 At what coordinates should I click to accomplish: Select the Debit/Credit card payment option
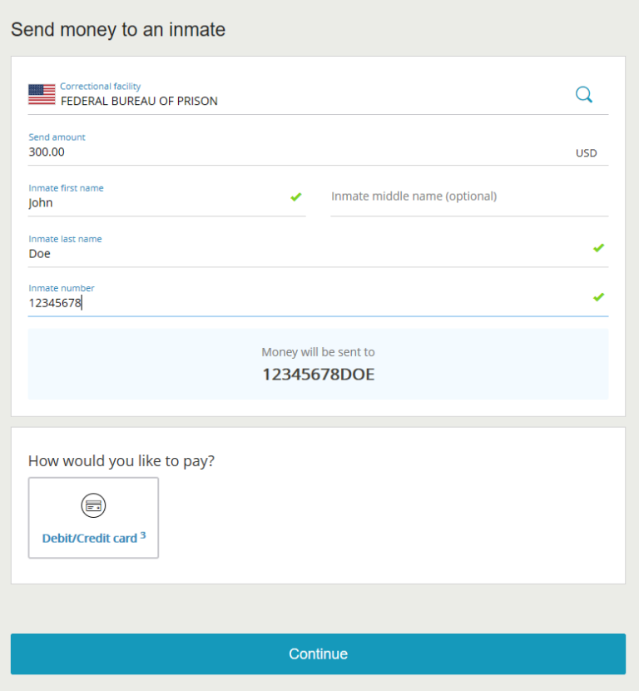click(x=93, y=518)
